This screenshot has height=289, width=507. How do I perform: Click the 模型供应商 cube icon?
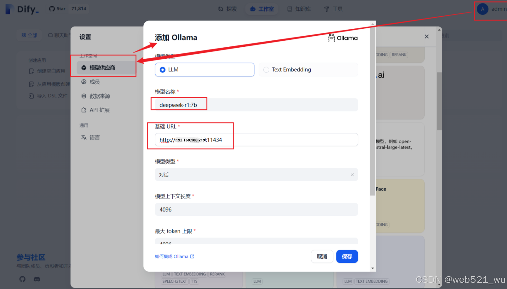84,68
